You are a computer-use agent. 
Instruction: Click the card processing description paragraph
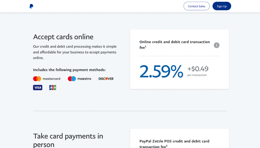[75, 52]
